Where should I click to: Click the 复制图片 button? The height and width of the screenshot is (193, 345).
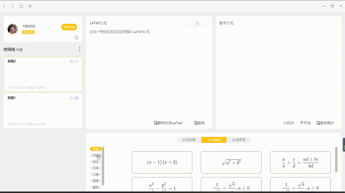pos(325,123)
